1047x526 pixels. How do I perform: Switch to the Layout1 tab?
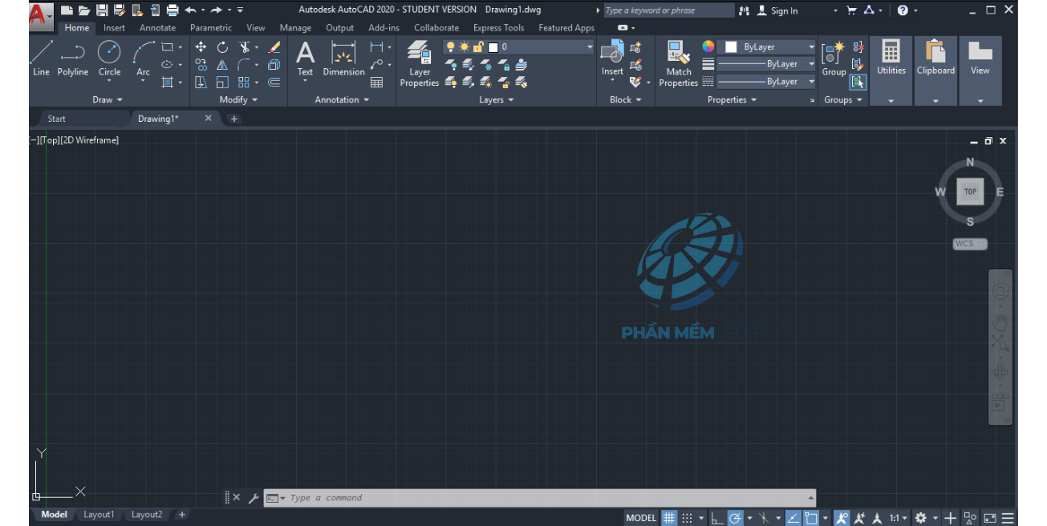coord(99,515)
